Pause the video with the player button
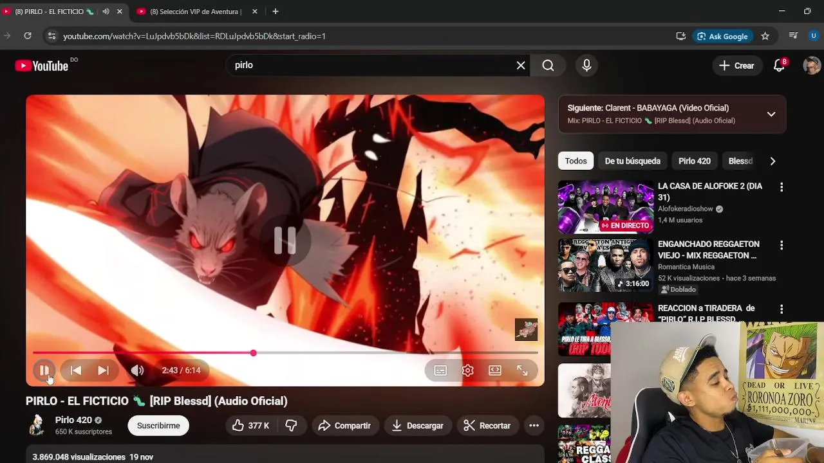824x463 pixels. point(44,370)
